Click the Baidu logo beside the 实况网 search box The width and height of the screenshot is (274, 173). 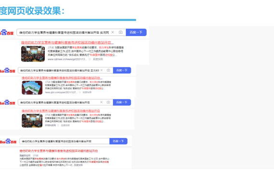(x=7, y=32)
